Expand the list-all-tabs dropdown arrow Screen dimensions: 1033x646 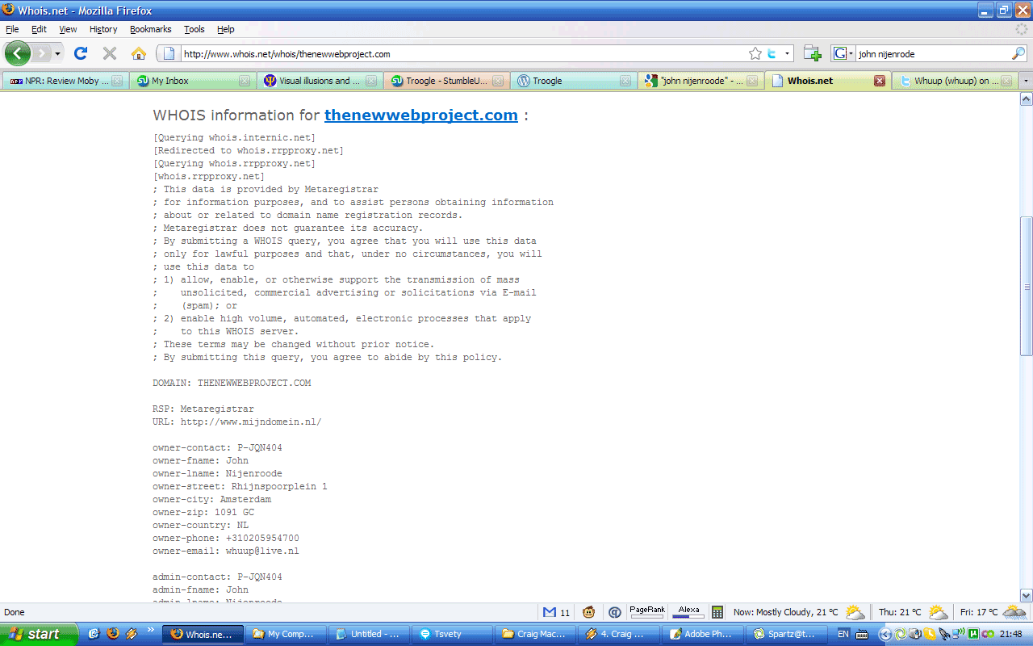[x=1026, y=81]
